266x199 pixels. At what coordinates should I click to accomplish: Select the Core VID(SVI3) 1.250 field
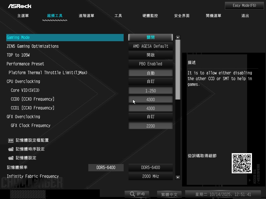150,91
